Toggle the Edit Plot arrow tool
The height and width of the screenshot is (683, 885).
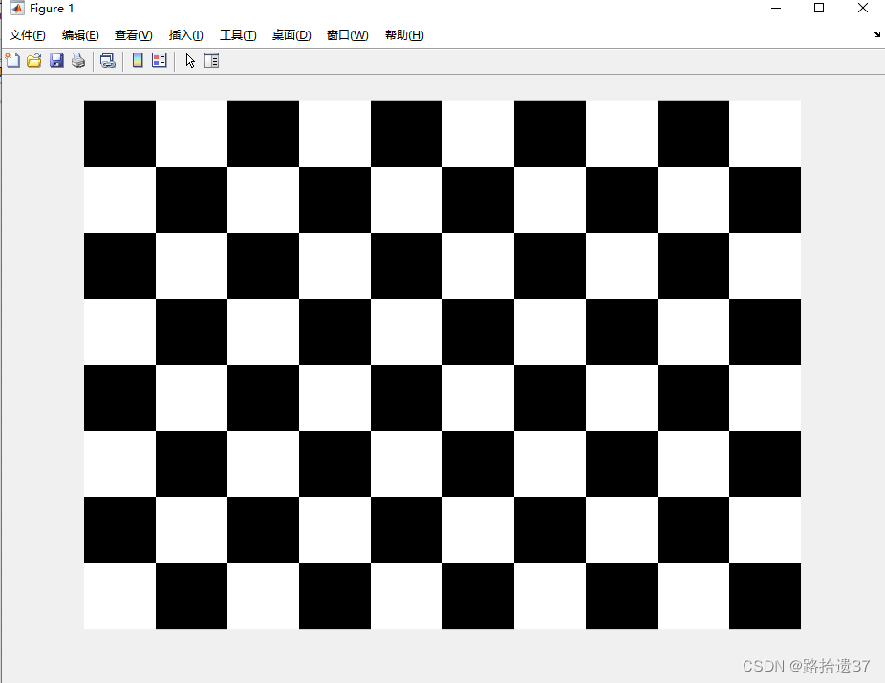pyautogui.click(x=189, y=60)
